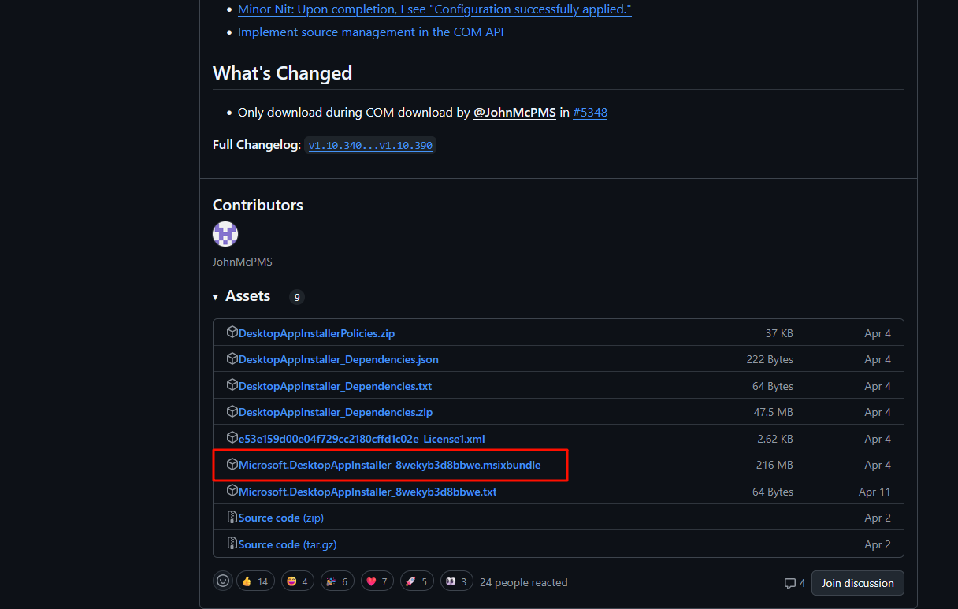Open the v1.10.340...v1.10.390 changelog comparison
This screenshot has height=609, width=958.
tap(370, 146)
